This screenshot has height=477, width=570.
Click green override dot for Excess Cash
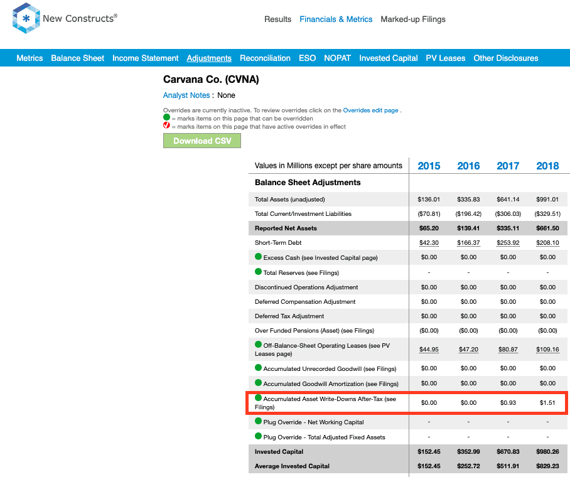click(x=259, y=257)
